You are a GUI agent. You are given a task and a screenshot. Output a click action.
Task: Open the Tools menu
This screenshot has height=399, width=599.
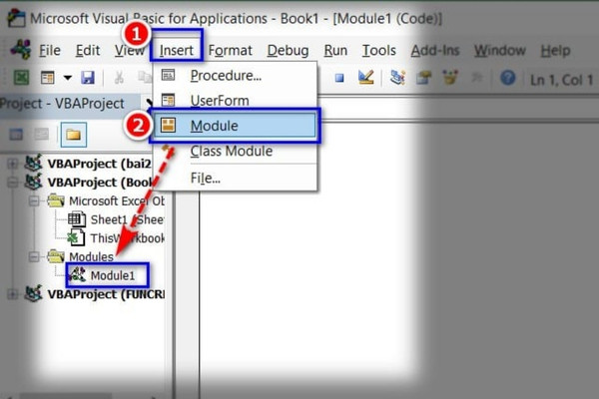[x=379, y=51]
